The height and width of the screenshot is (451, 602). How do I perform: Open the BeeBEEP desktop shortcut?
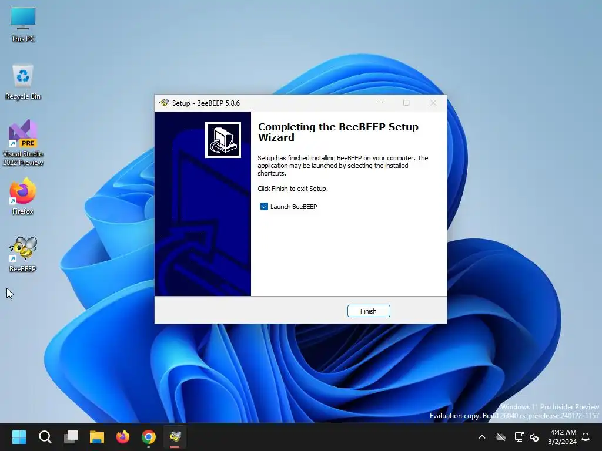[x=23, y=254]
